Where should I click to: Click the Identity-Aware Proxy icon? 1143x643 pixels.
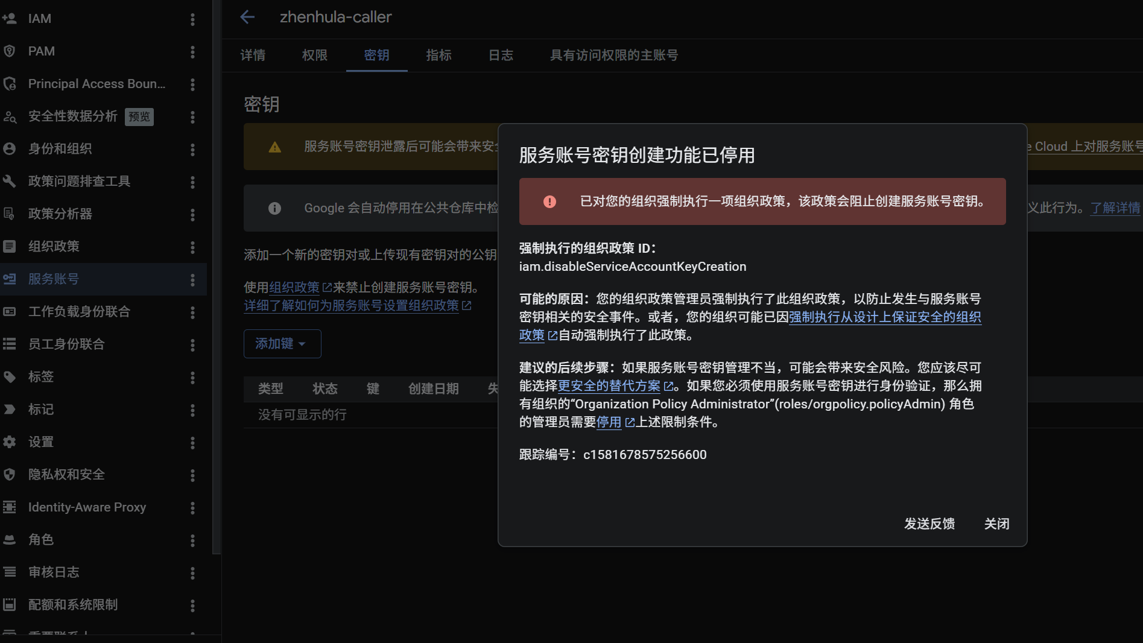click(9, 507)
